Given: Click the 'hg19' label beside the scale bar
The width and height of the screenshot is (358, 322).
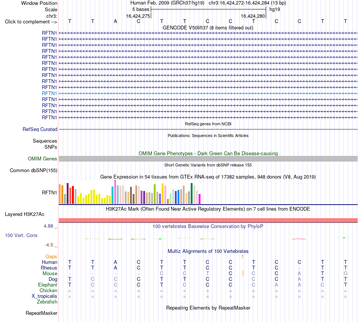Looking at the screenshot, I should click(x=275, y=9).
